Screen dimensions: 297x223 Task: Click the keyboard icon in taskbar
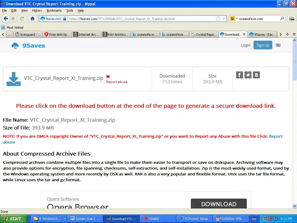(x=254, y=219)
